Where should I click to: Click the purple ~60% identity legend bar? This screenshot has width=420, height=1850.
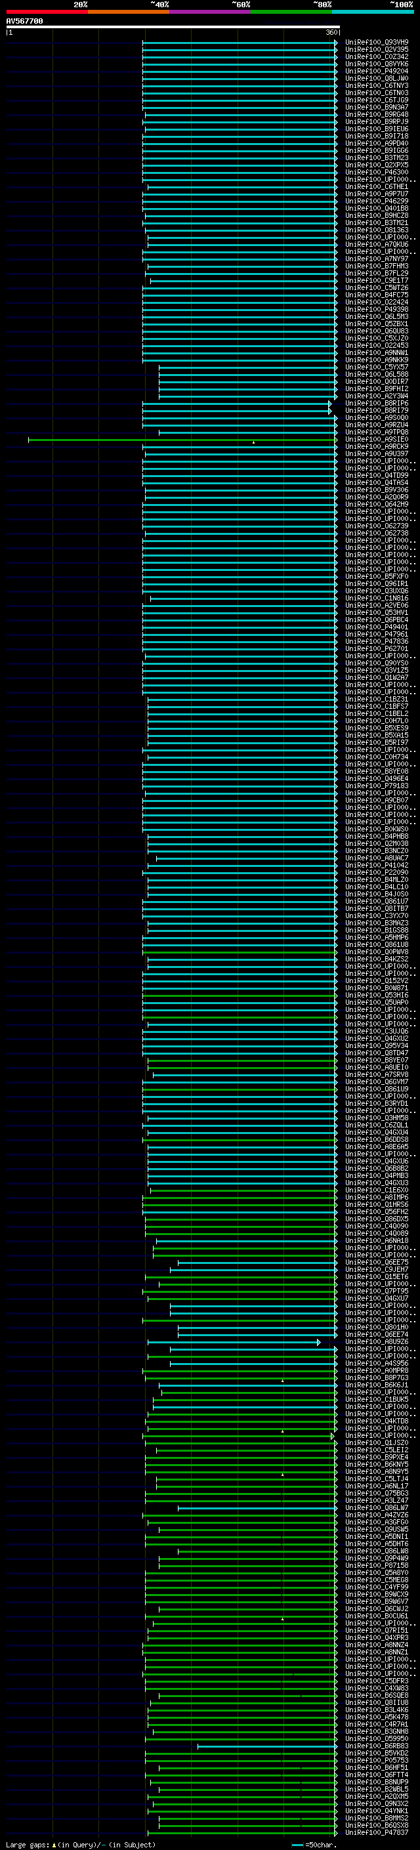click(x=211, y=12)
